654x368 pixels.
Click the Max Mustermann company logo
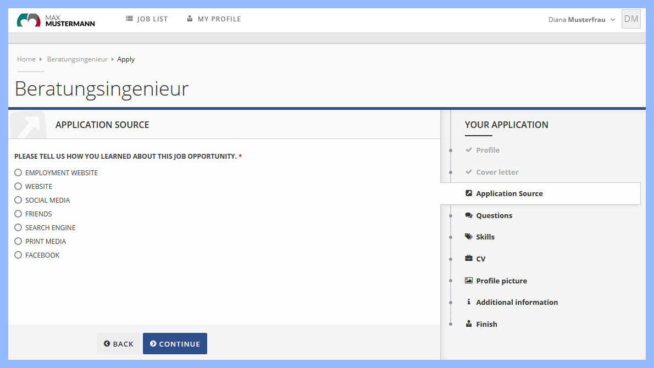click(55, 20)
